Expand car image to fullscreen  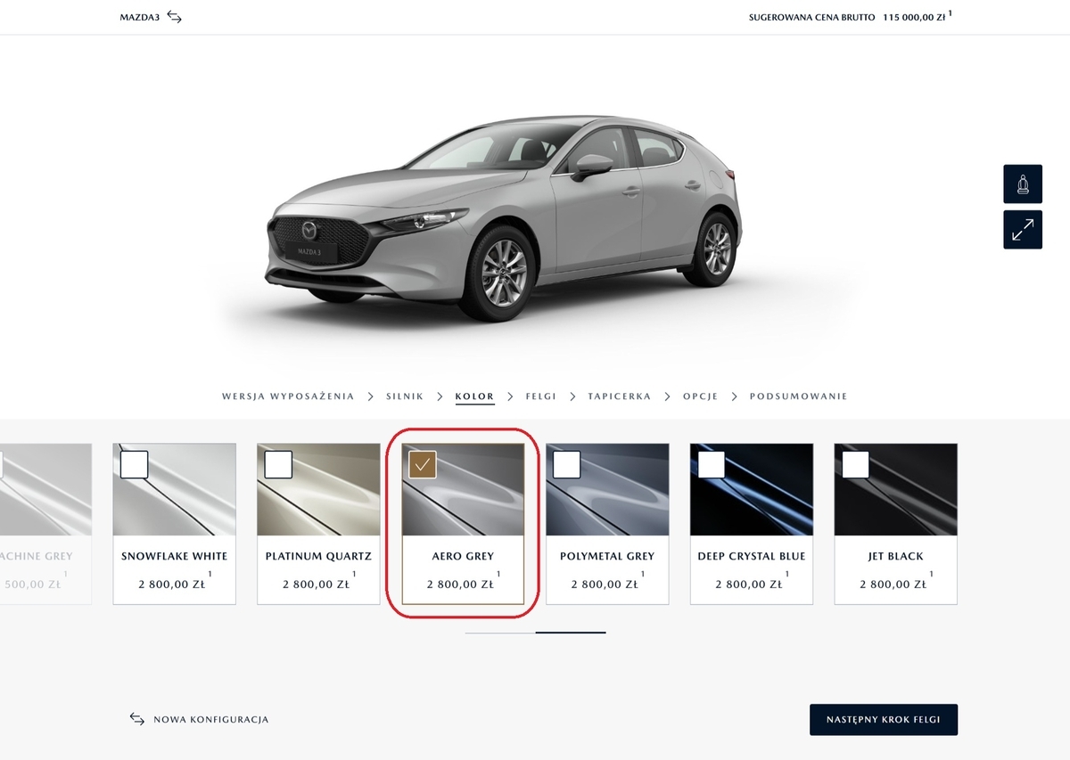point(1022,230)
